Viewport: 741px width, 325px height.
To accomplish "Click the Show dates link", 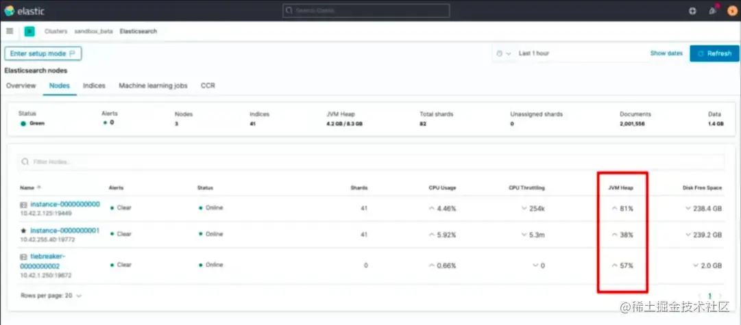I will (x=666, y=53).
